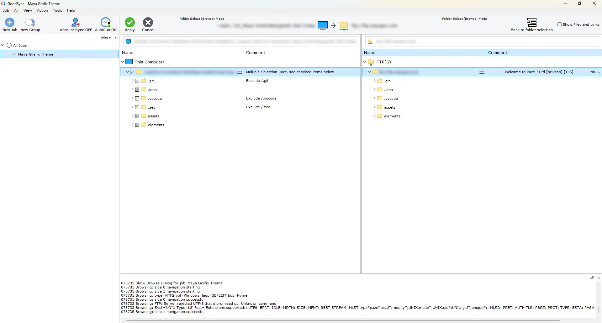The image size is (602, 323).
Task: Click the left-side computer icon in job header
Action: coord(322,25)
